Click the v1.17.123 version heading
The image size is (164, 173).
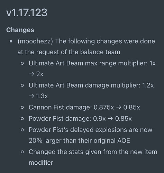pos(27,12)
